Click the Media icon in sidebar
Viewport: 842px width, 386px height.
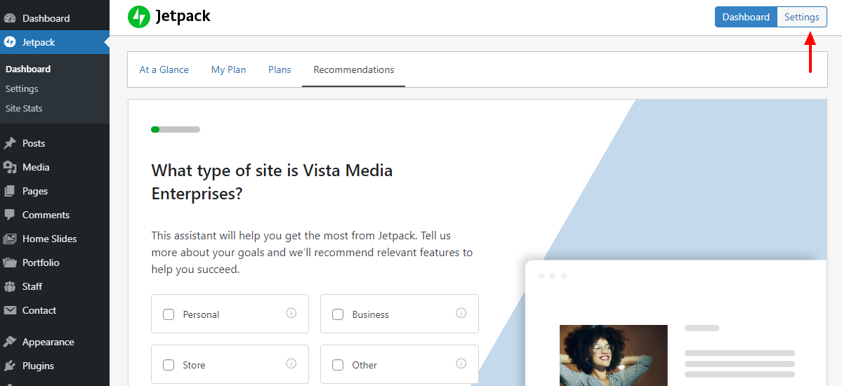10,168
